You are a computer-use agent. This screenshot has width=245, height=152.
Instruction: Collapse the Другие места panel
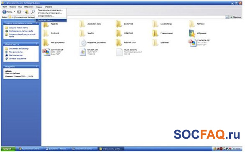point(37,44)
